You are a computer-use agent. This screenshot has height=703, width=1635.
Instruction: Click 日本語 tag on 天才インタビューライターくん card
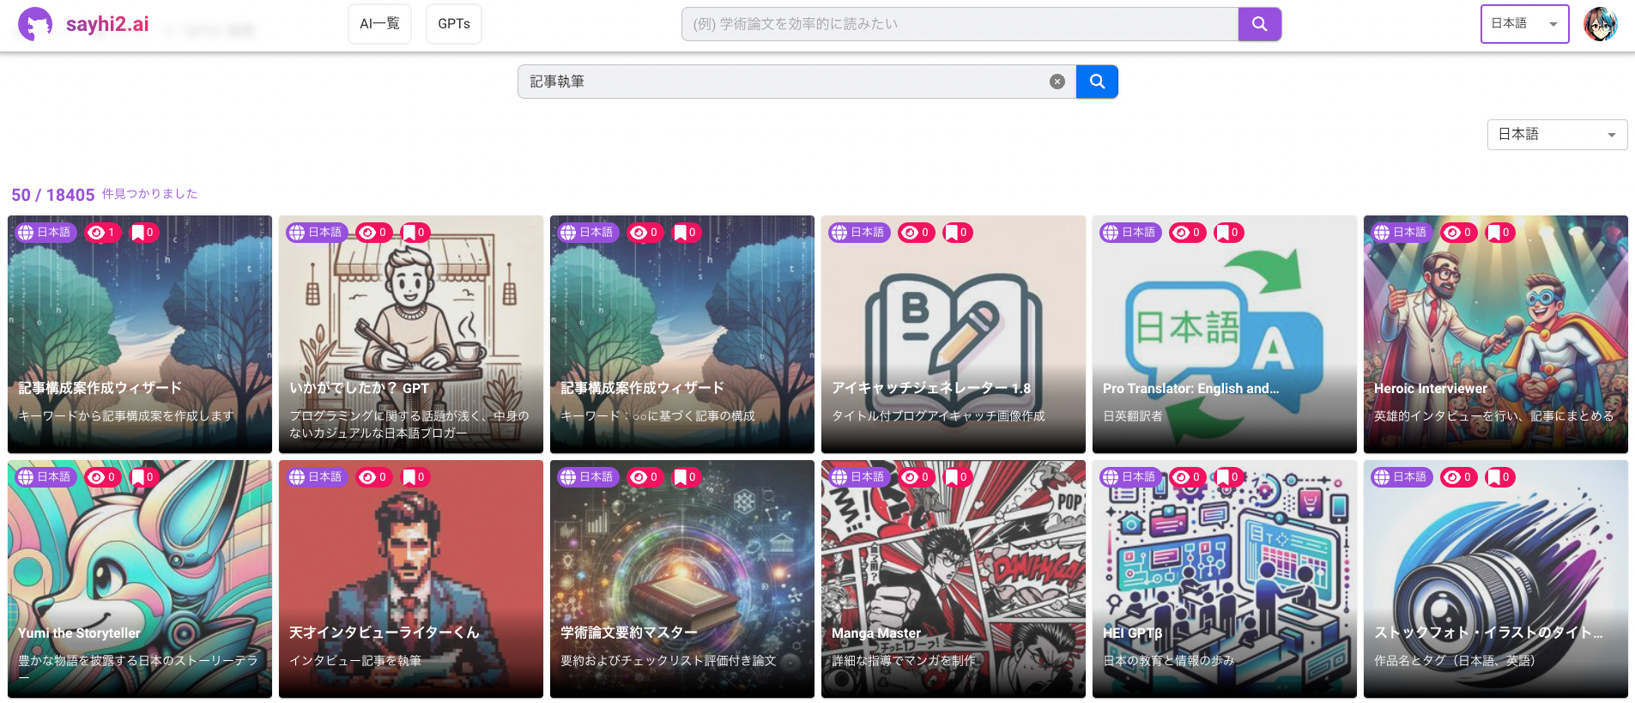(x=317, y=477)
